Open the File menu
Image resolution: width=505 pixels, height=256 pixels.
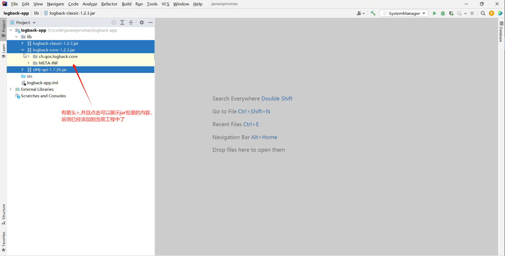point(14,4)
